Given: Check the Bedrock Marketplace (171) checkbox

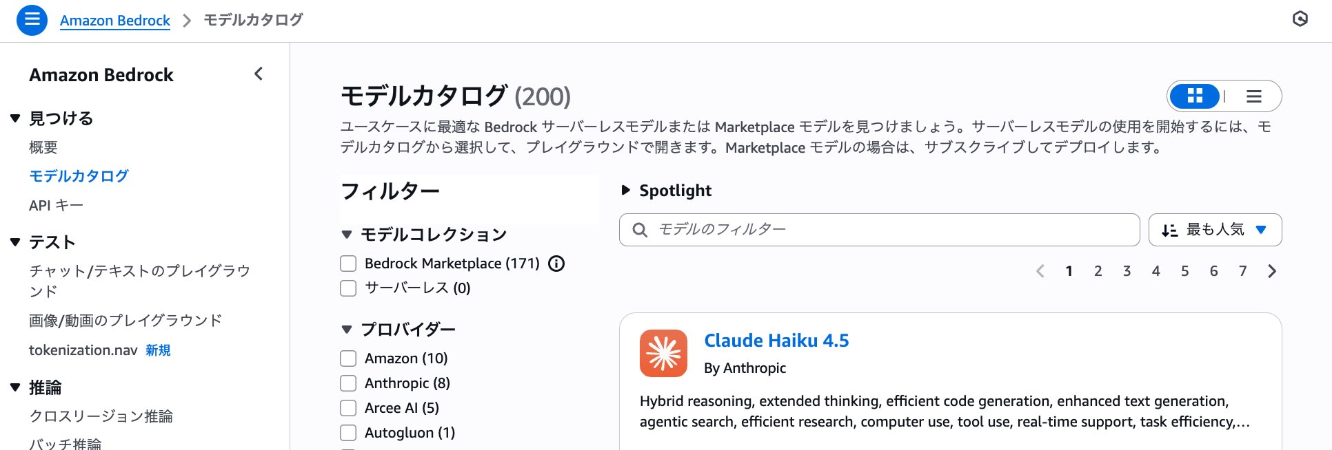Looking at the screenshot, I should point(348,264).
